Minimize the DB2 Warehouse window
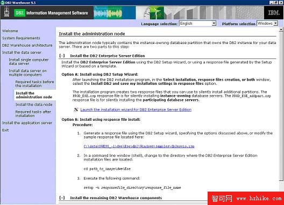The height and width of the screenshot is (205, 284). pyautogui.click(x=271, y=3)
